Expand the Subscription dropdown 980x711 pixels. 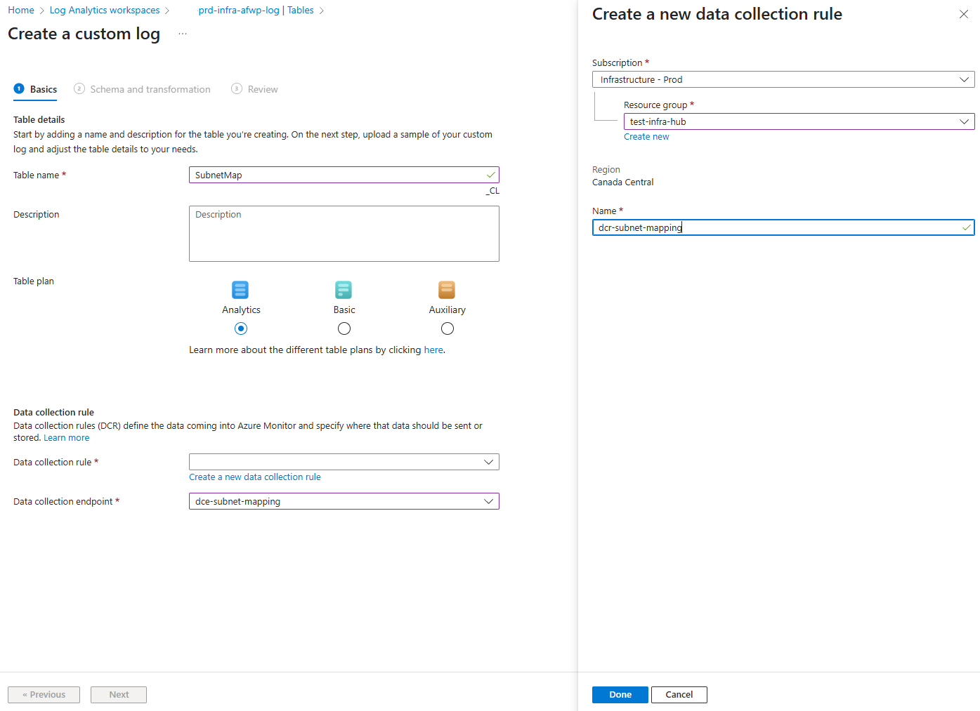coord(783,79)
